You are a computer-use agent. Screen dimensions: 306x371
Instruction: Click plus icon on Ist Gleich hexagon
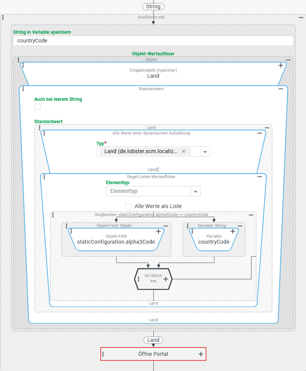click(x=165, y=279)
